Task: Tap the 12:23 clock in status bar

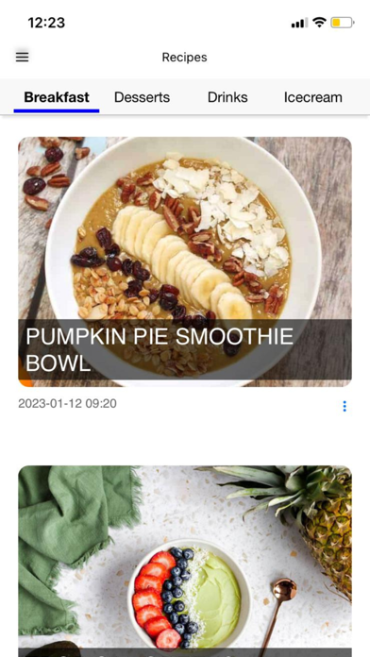Action: [x=46, y=23]
